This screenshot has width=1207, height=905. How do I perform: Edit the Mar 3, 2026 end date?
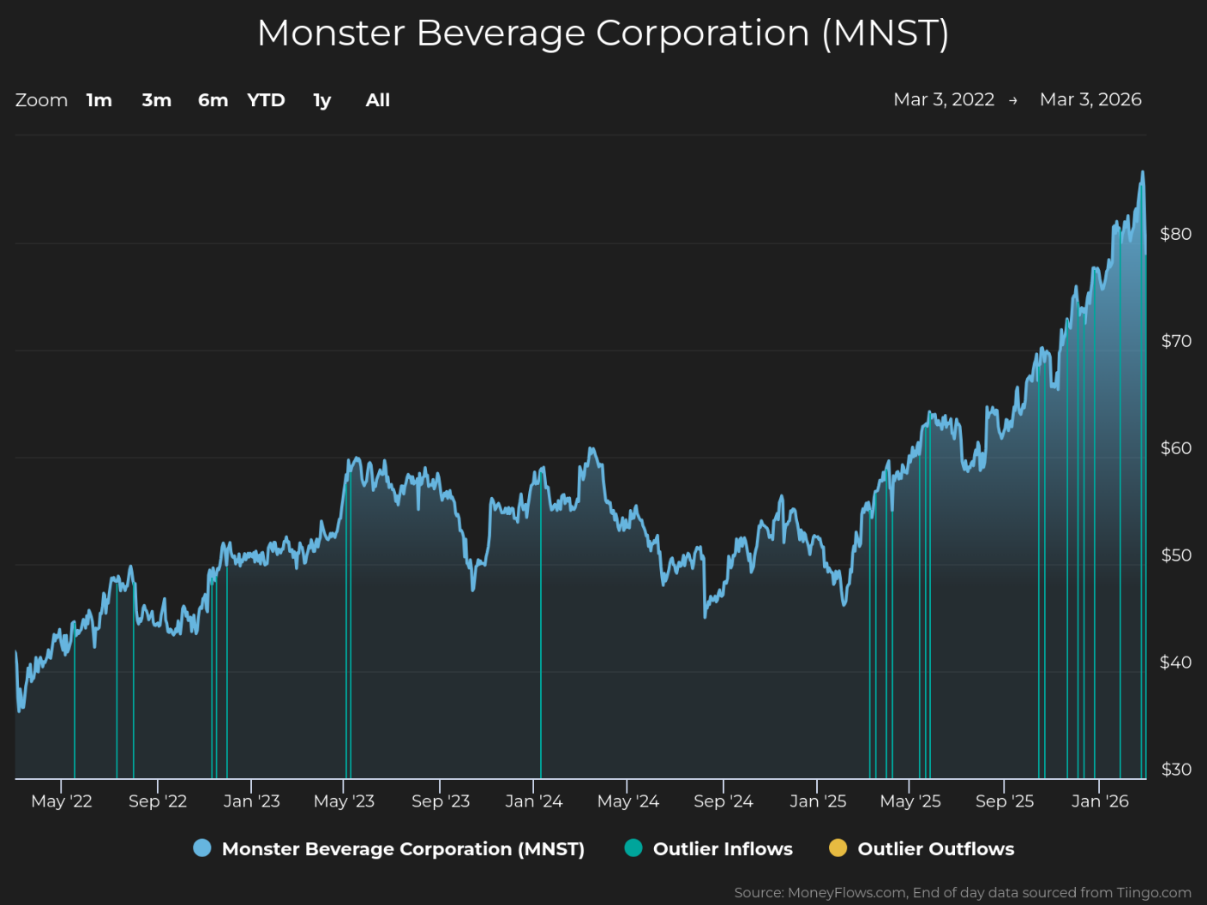1090,99
